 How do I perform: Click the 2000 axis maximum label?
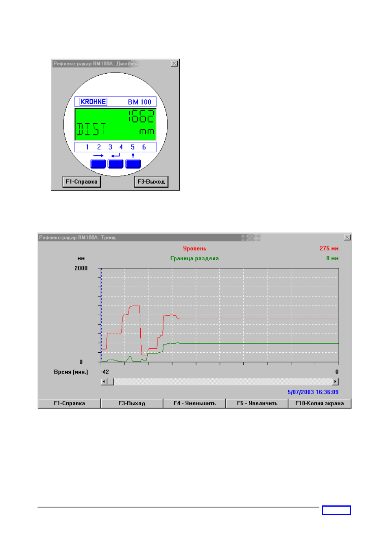click(x=81, y=268)
